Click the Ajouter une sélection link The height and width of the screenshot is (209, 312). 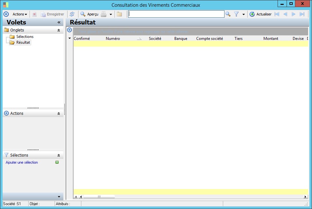[x=22, y=162]
